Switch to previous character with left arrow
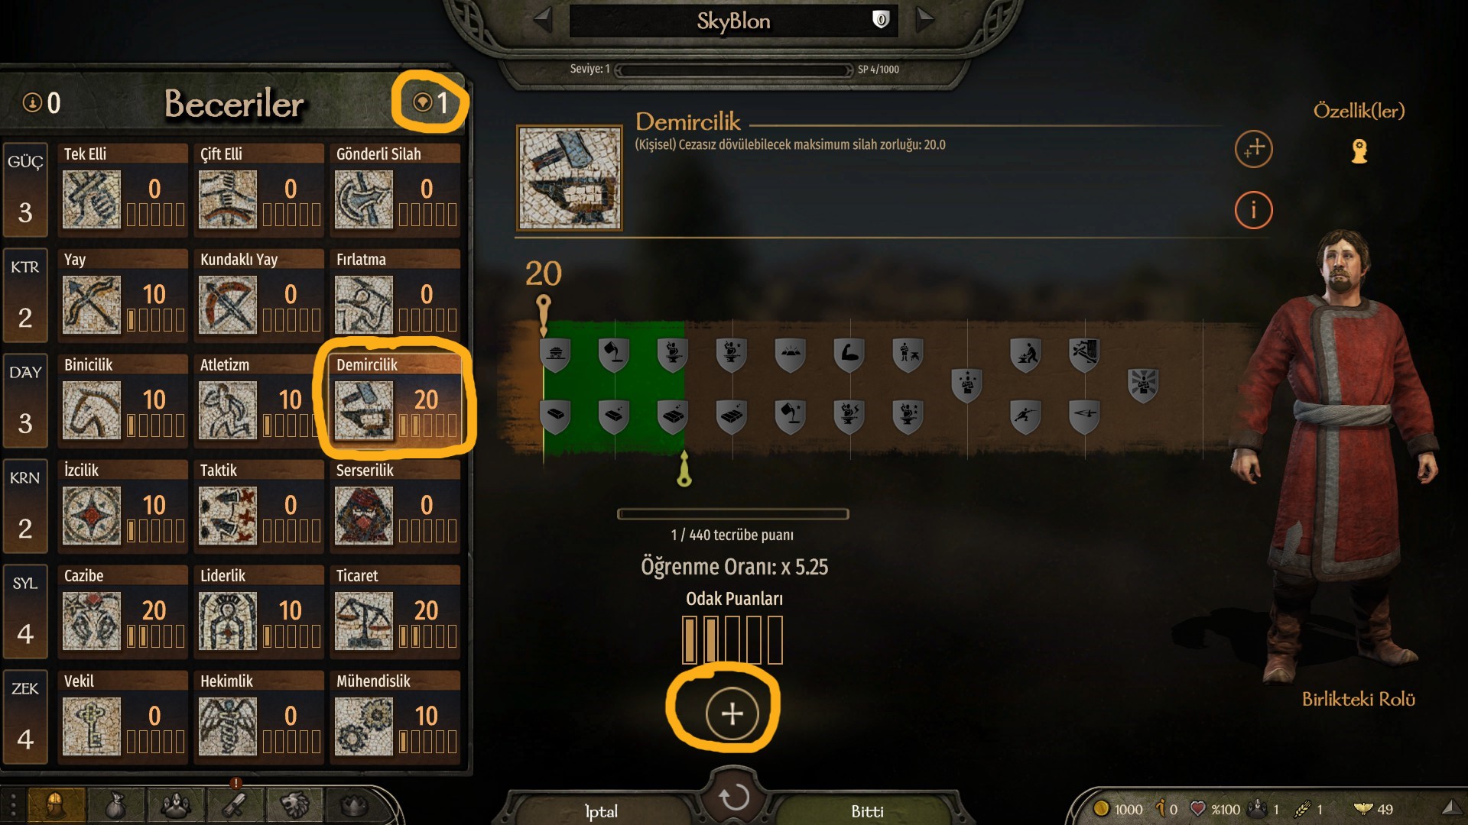The image size is (1468, 825). pos(542,20)
